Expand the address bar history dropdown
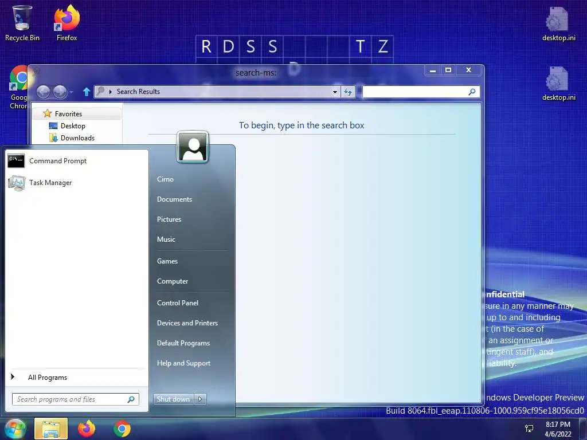 click(x=335, y=92)
